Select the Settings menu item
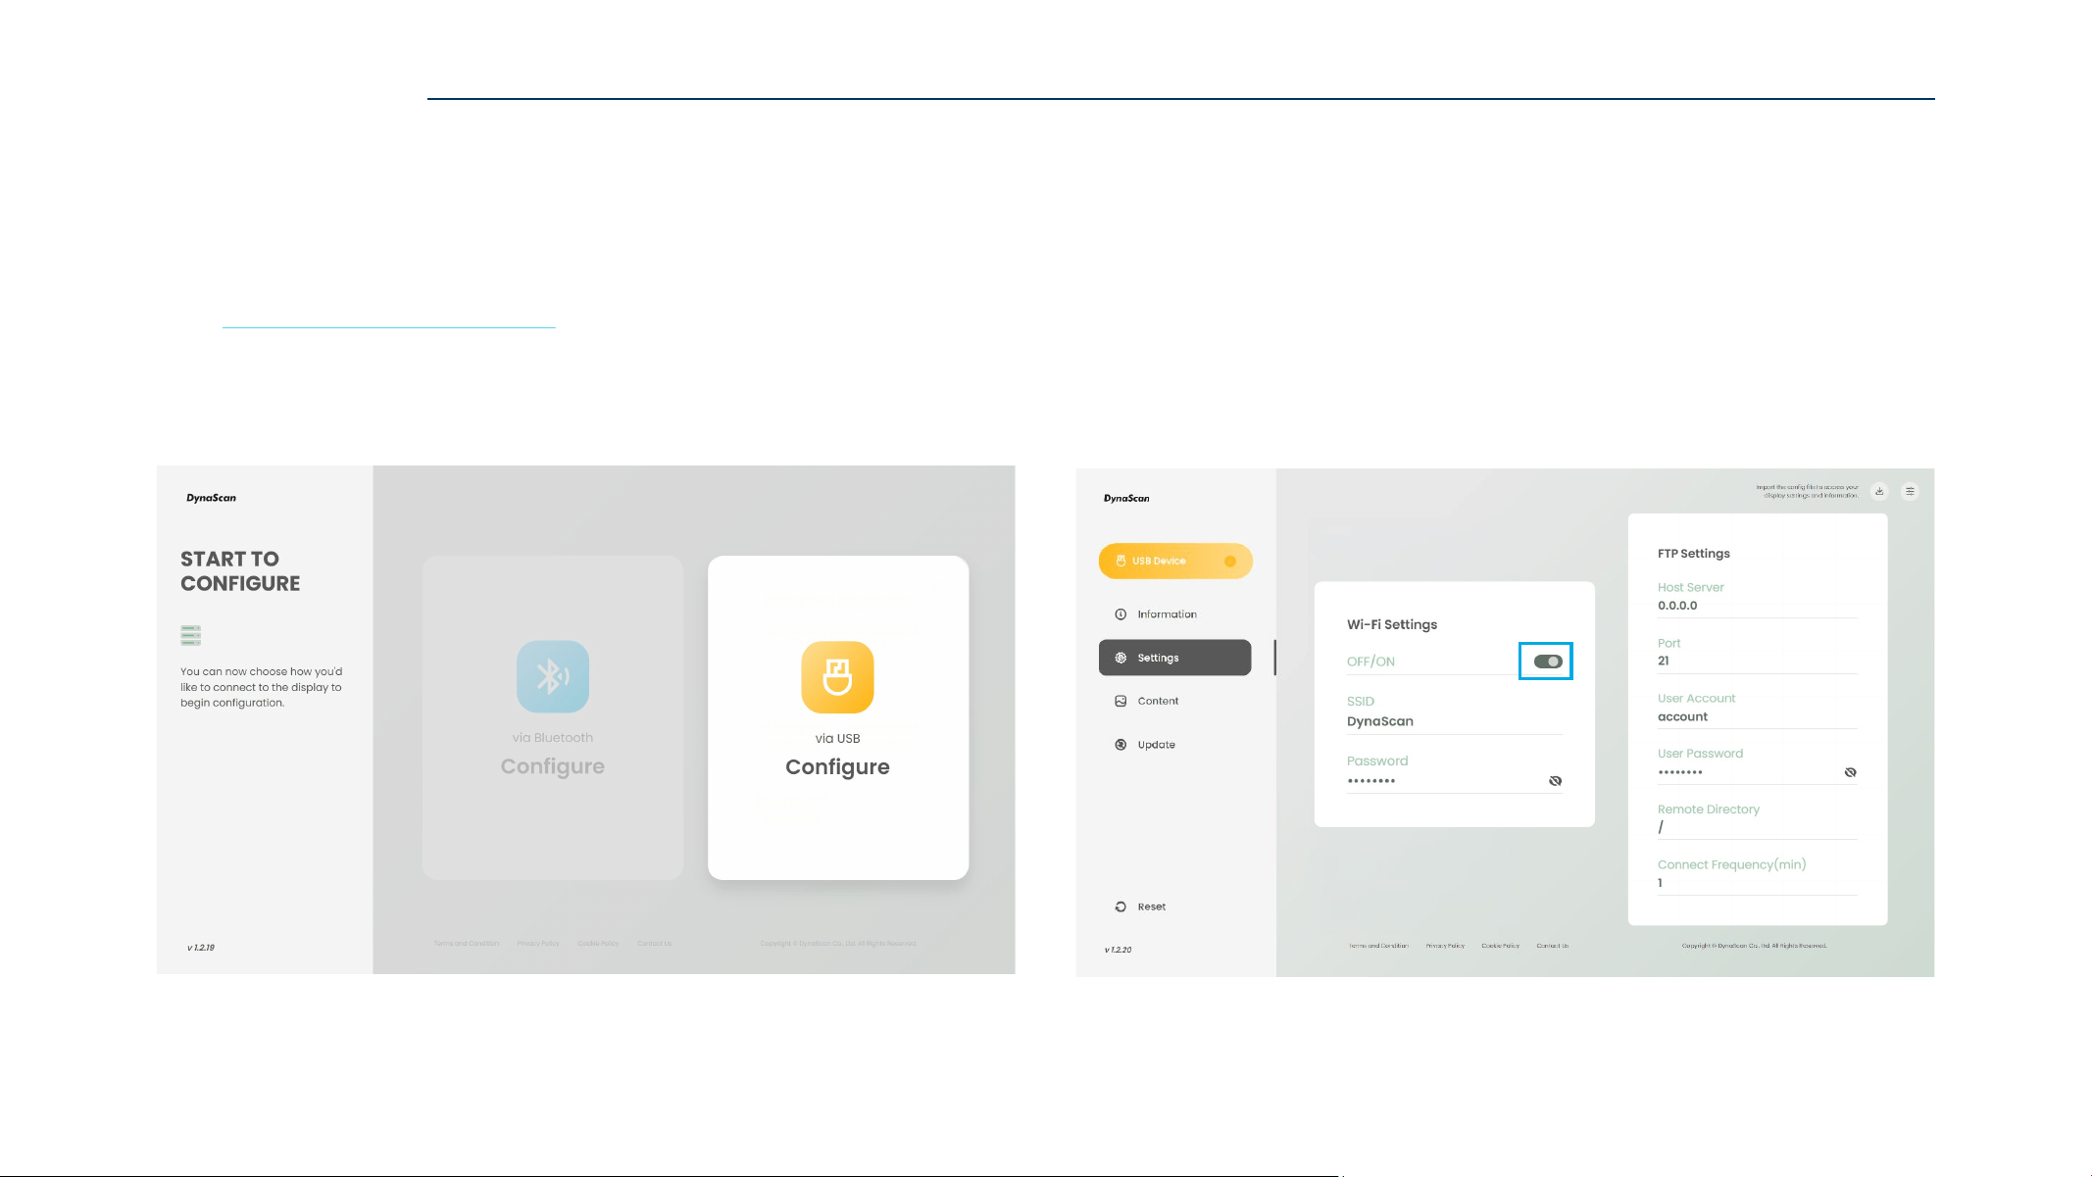Viewport: 2092px width, 1177px height. [x=1174, y=658]
